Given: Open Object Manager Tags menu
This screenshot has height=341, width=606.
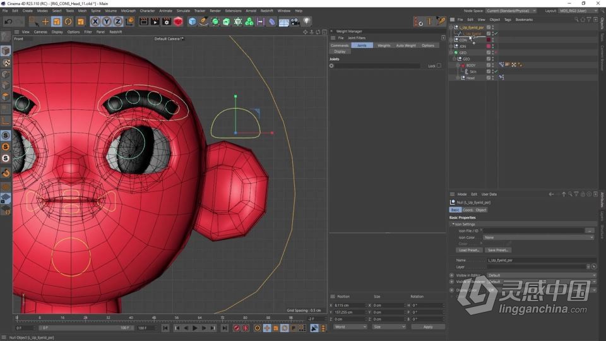Looking at the screenshot, I should click(x=508, y=20).
